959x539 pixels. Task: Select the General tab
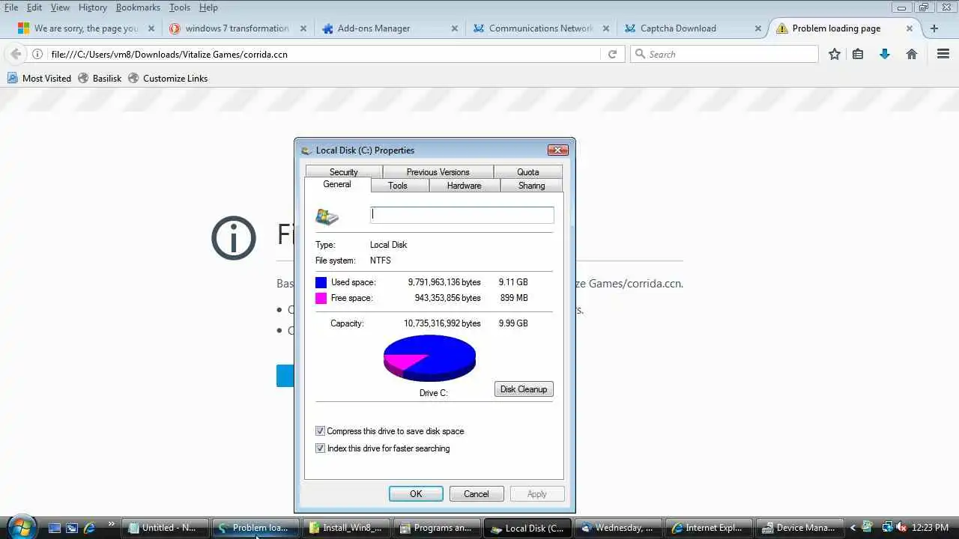coord(337,184)
